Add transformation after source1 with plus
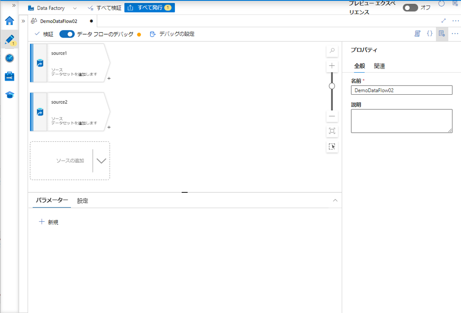 [x=109, y=79]
